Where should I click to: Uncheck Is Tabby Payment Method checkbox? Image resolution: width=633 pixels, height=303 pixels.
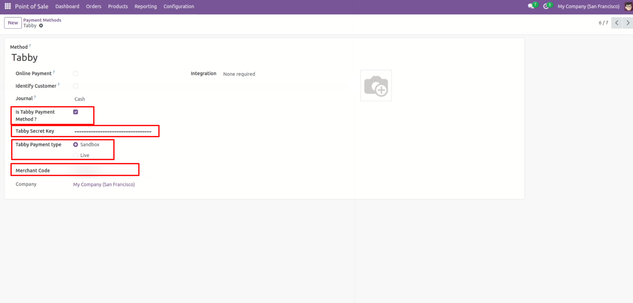tap(75, 112)
